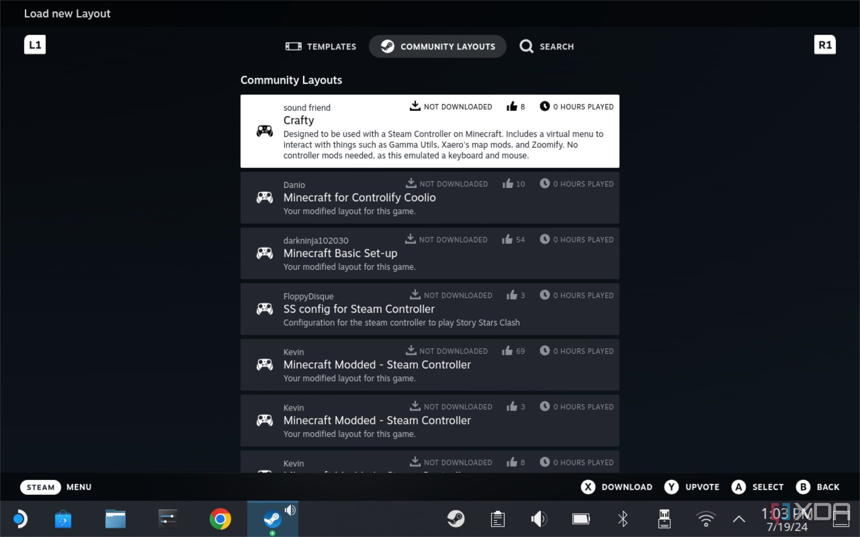Open battery status tray icon

pos(581,519)
